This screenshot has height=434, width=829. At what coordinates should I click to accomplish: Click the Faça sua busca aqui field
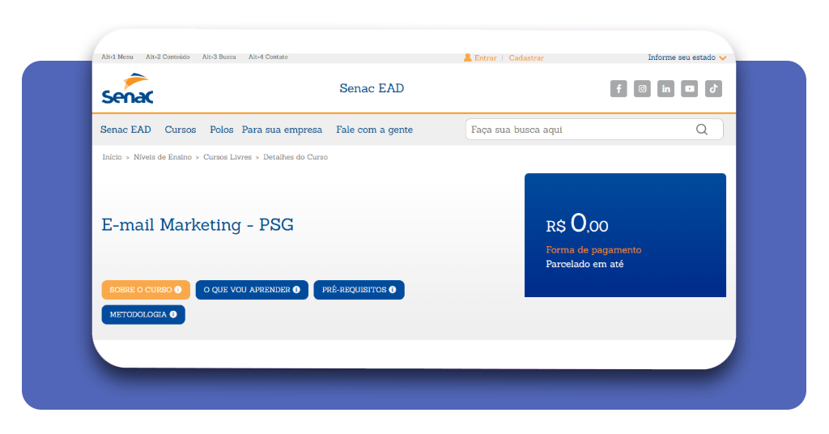(594, 130)
